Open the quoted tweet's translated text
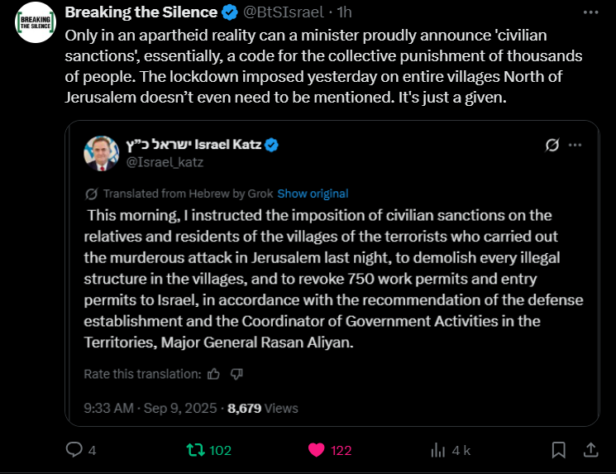This screenshot has width=616, height=474. coord(331,278)
